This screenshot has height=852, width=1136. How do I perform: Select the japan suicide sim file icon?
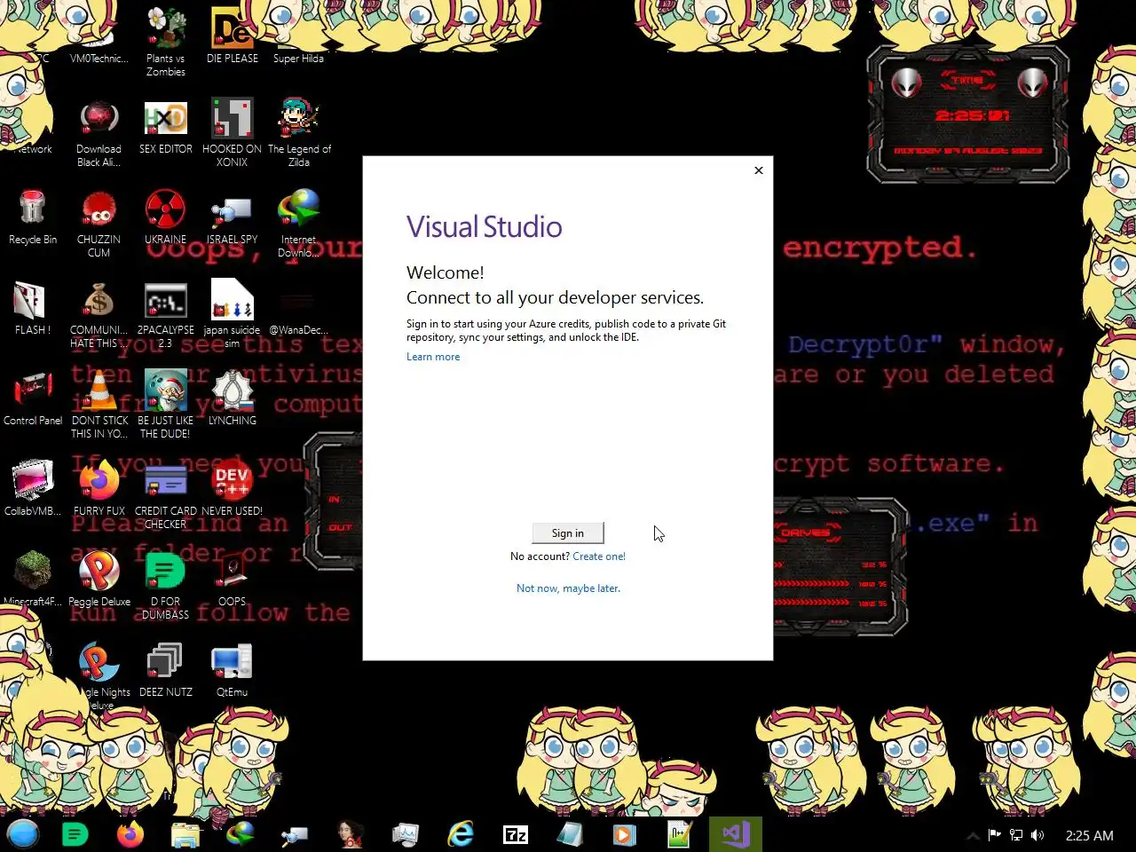[x=233, y=314]
